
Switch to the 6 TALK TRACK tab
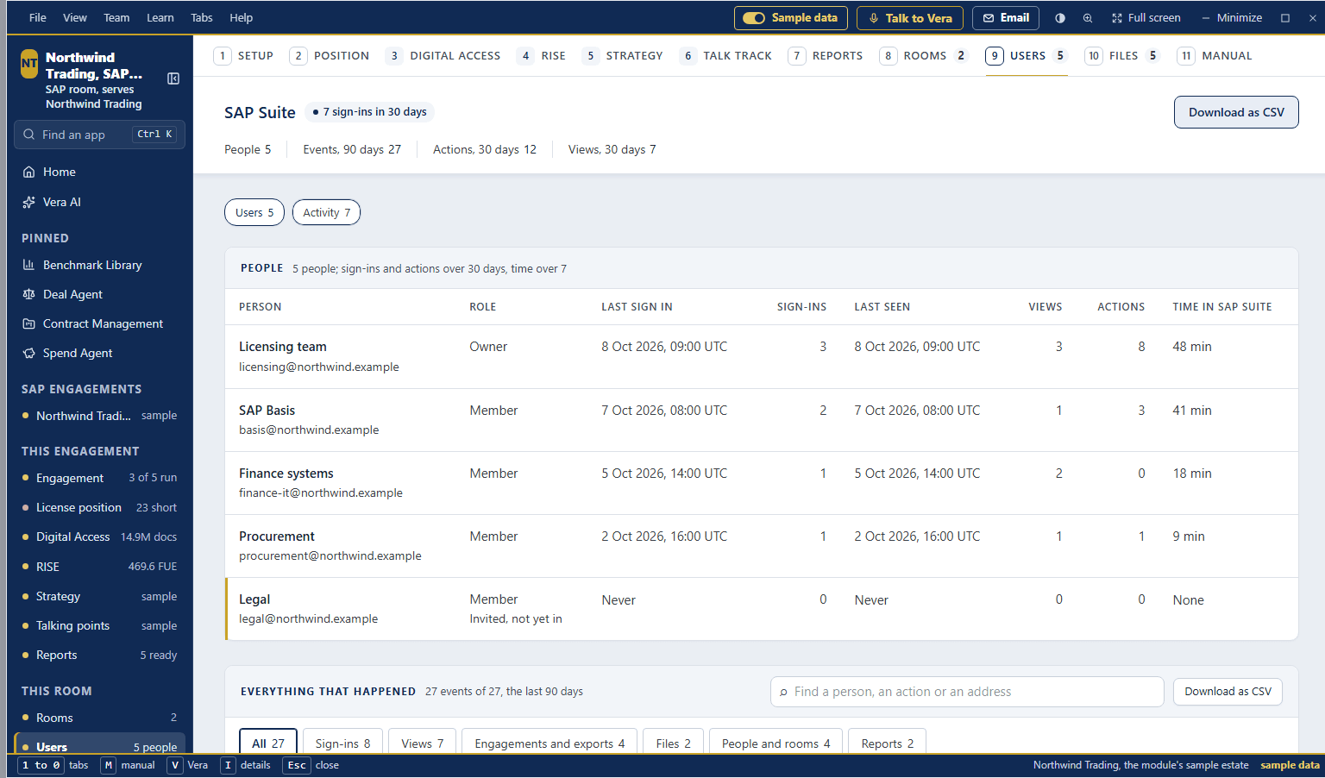725,56
